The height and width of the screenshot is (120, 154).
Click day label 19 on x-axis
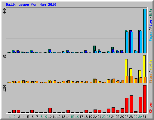point(90,117)
